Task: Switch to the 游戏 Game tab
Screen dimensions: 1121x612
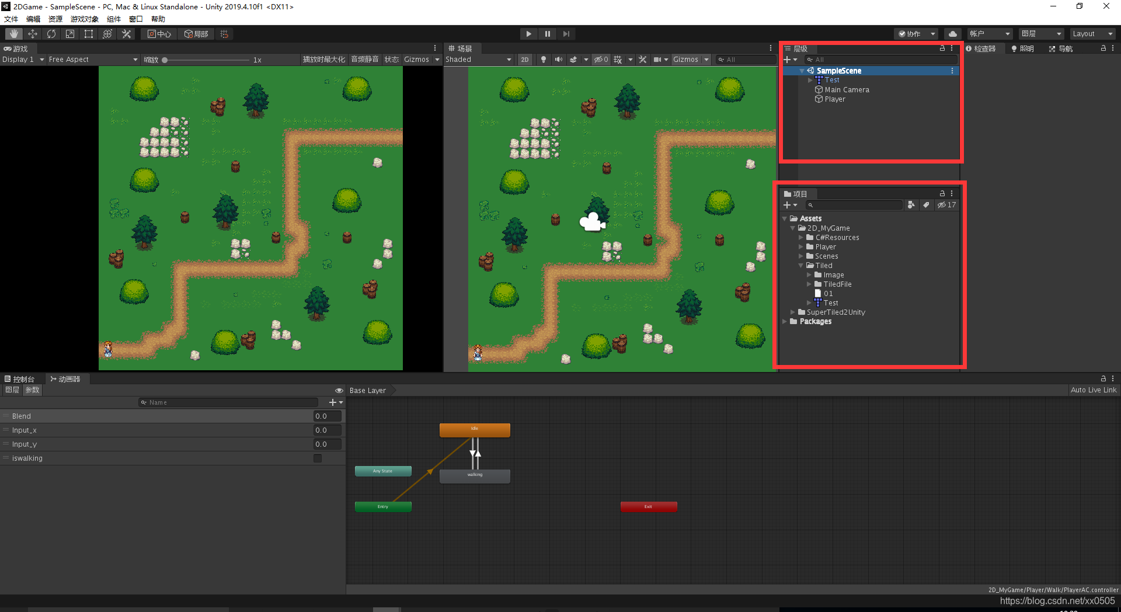Action: [16, 48]
